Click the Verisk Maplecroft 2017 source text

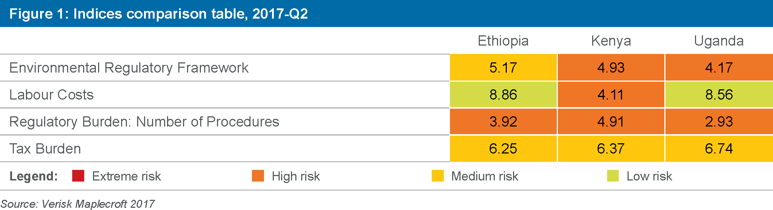tap(78, 204)
